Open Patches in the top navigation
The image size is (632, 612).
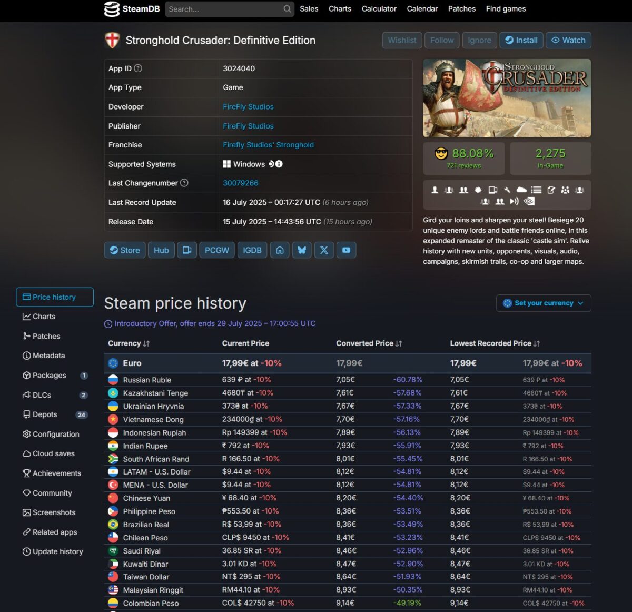coord(462,9)
